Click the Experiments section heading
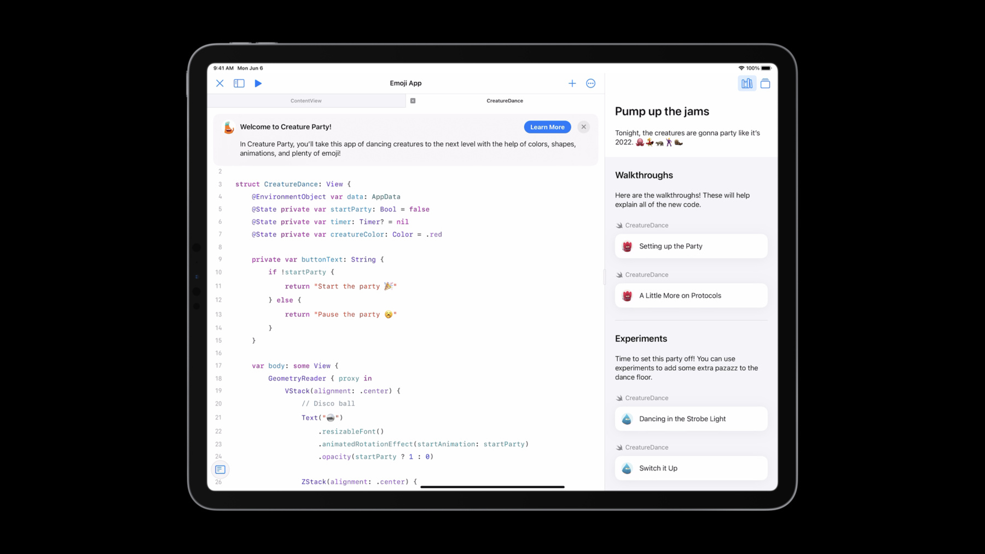Screen dimensions: 985x554 pyautogui.click(x=641, y=339)
